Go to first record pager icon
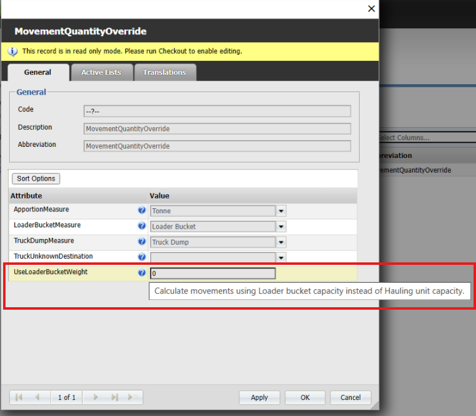The height and width of the screenshot is (416, 476). pyautogui.click(x=19, y=398)
